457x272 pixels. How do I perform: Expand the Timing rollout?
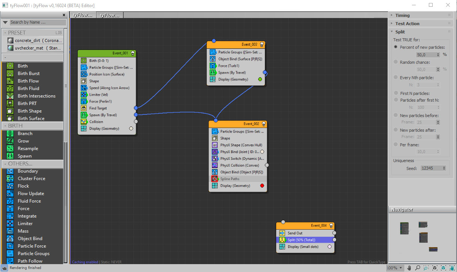click(420, 15)
